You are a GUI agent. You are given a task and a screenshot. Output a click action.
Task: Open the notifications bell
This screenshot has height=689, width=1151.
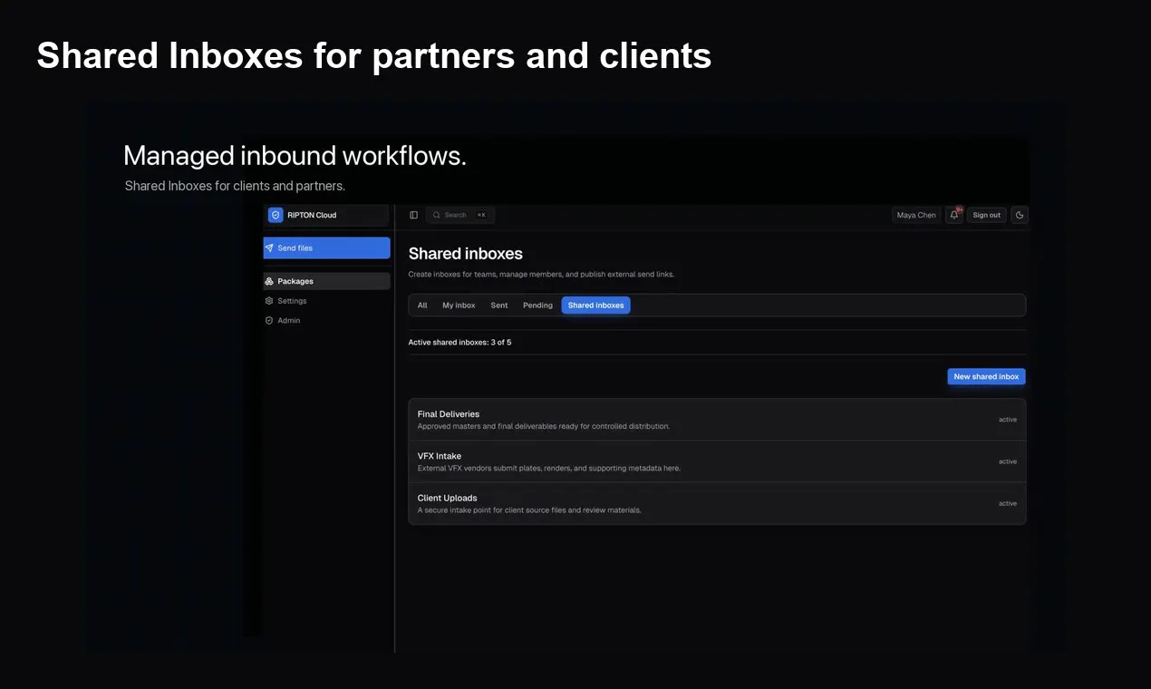[x=954, y=215]
